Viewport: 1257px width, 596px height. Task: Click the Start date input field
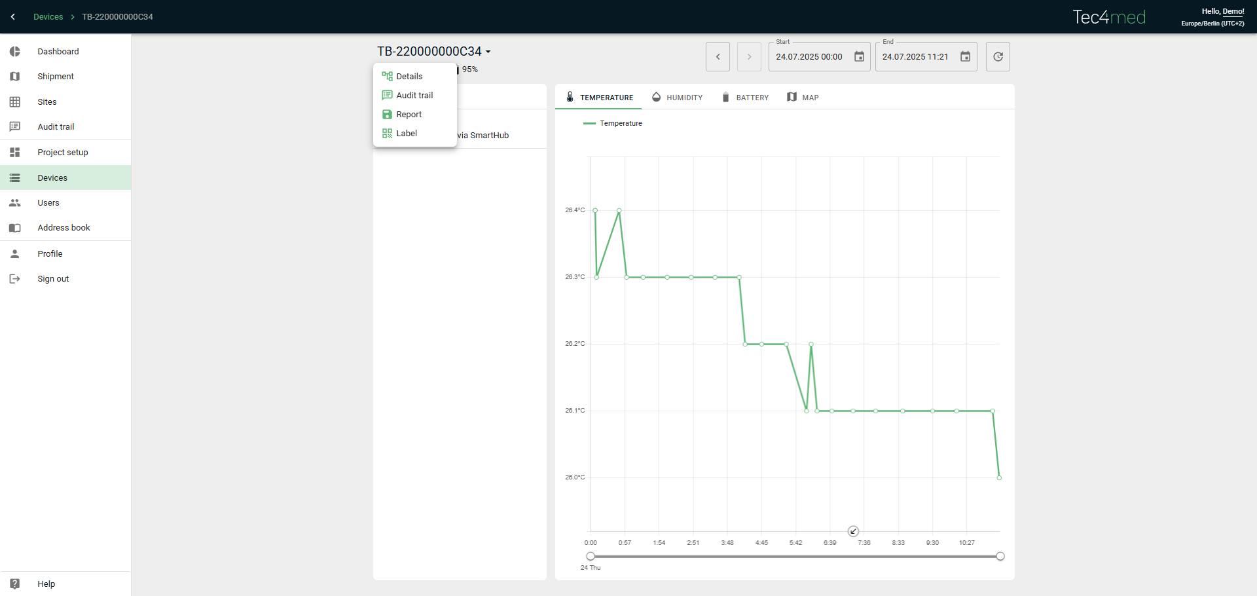pos(809,57)
